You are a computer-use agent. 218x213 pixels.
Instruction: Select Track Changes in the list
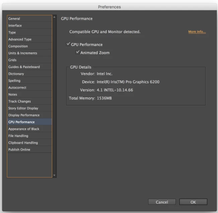tap(29, 101)
